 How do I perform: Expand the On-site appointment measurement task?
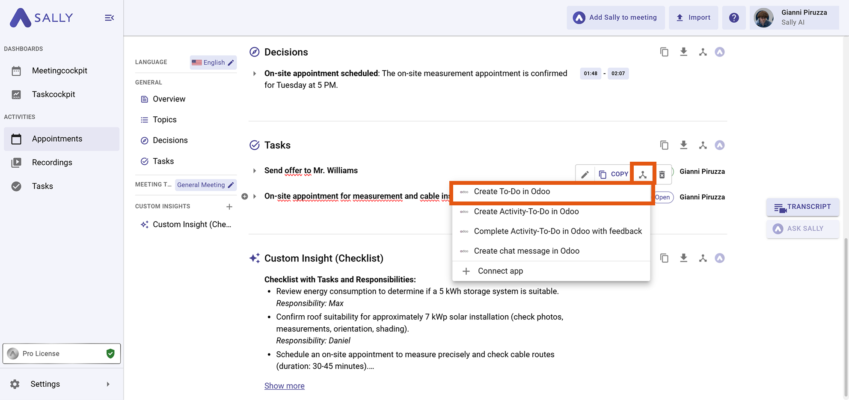click(255, 196)
